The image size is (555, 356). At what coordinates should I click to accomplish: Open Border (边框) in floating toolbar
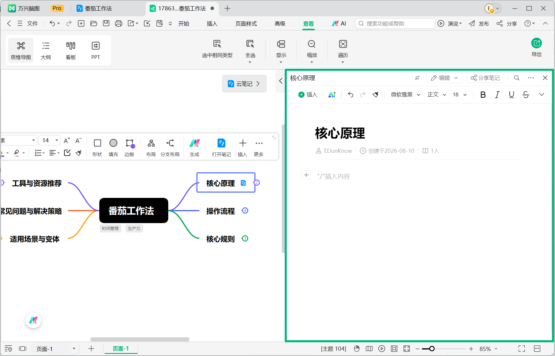click(130, 147)
